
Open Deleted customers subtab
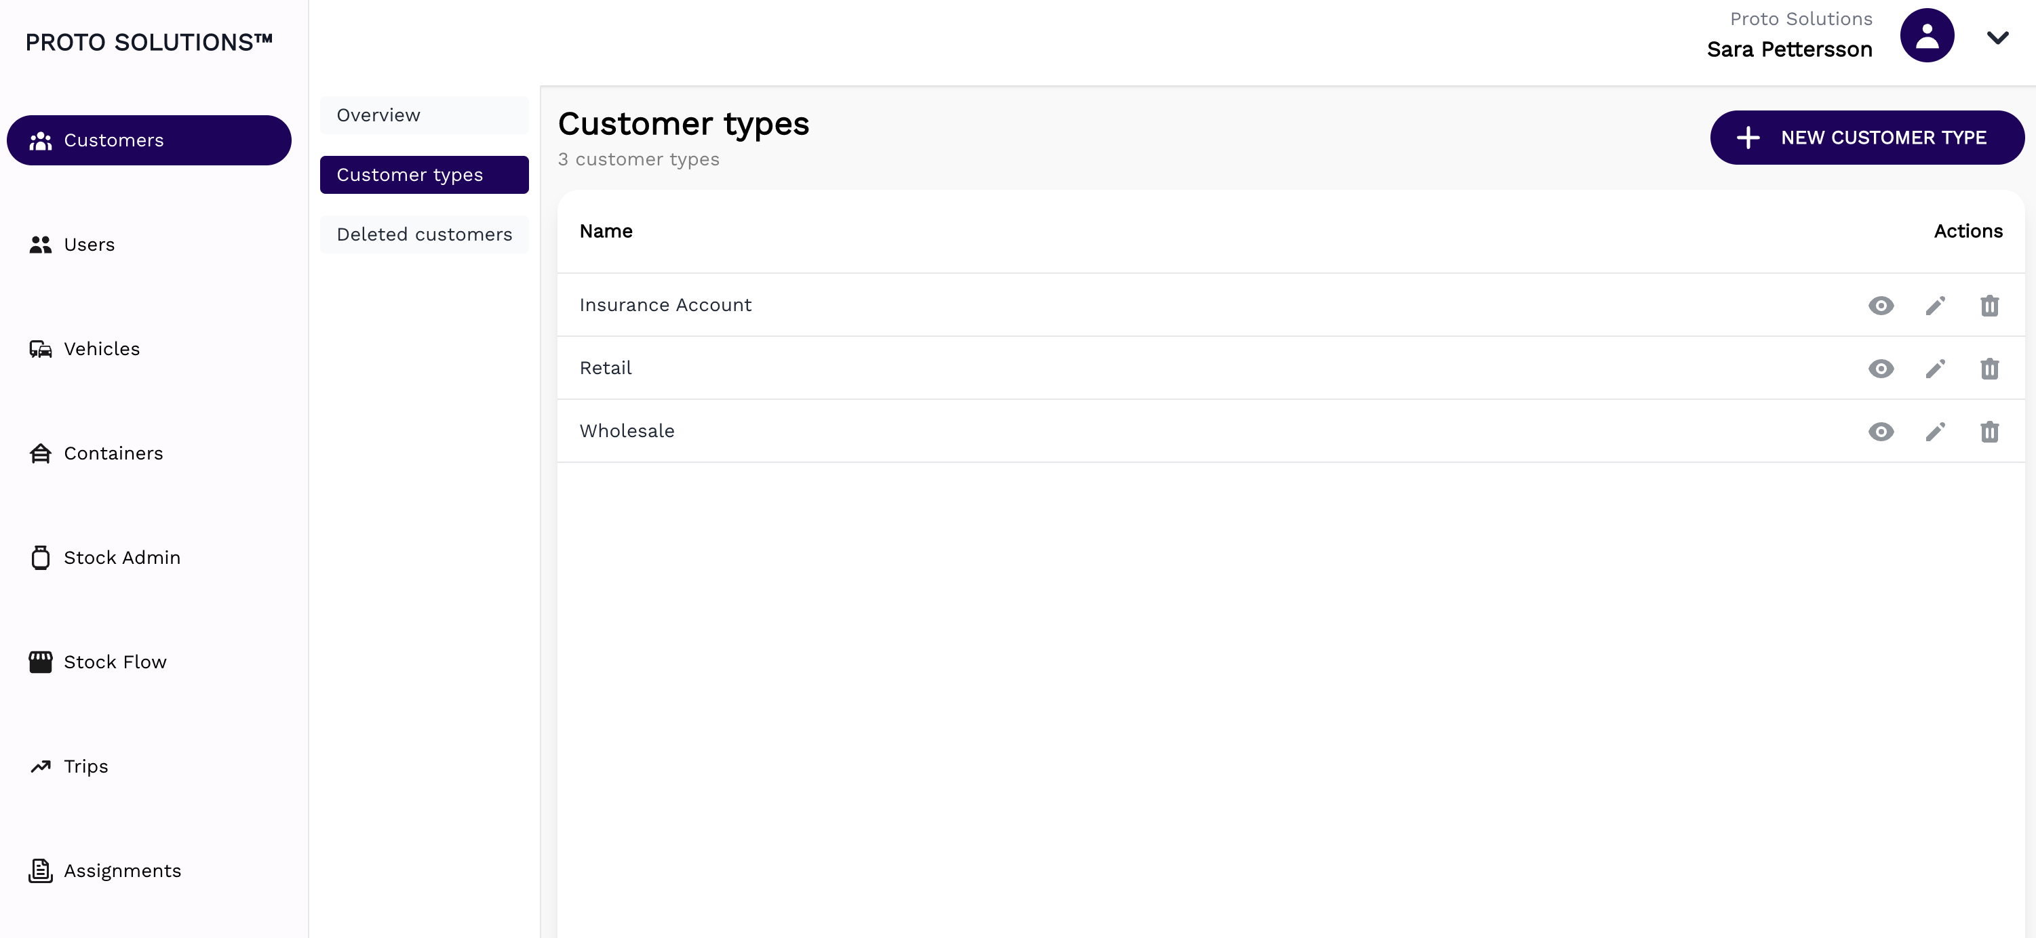coord(424,234)
